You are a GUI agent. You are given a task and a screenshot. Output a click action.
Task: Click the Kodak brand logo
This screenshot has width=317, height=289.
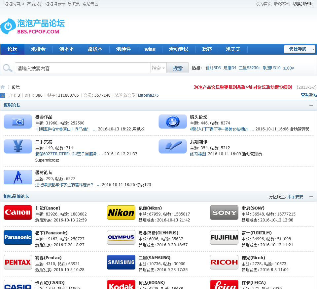[x=121, y=285]
